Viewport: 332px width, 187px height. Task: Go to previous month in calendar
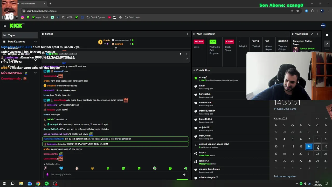coord(317,118)
